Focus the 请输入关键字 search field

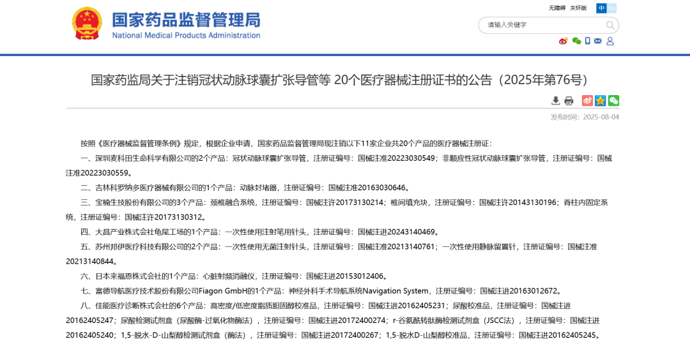coord(544,25)
